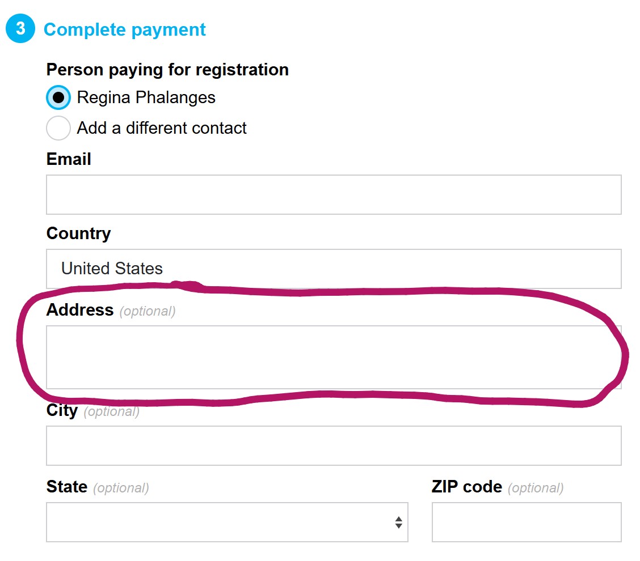Viewport: 640px width, 561px height.
Task: Click the Complete payment heading
Action: (125, 29)
